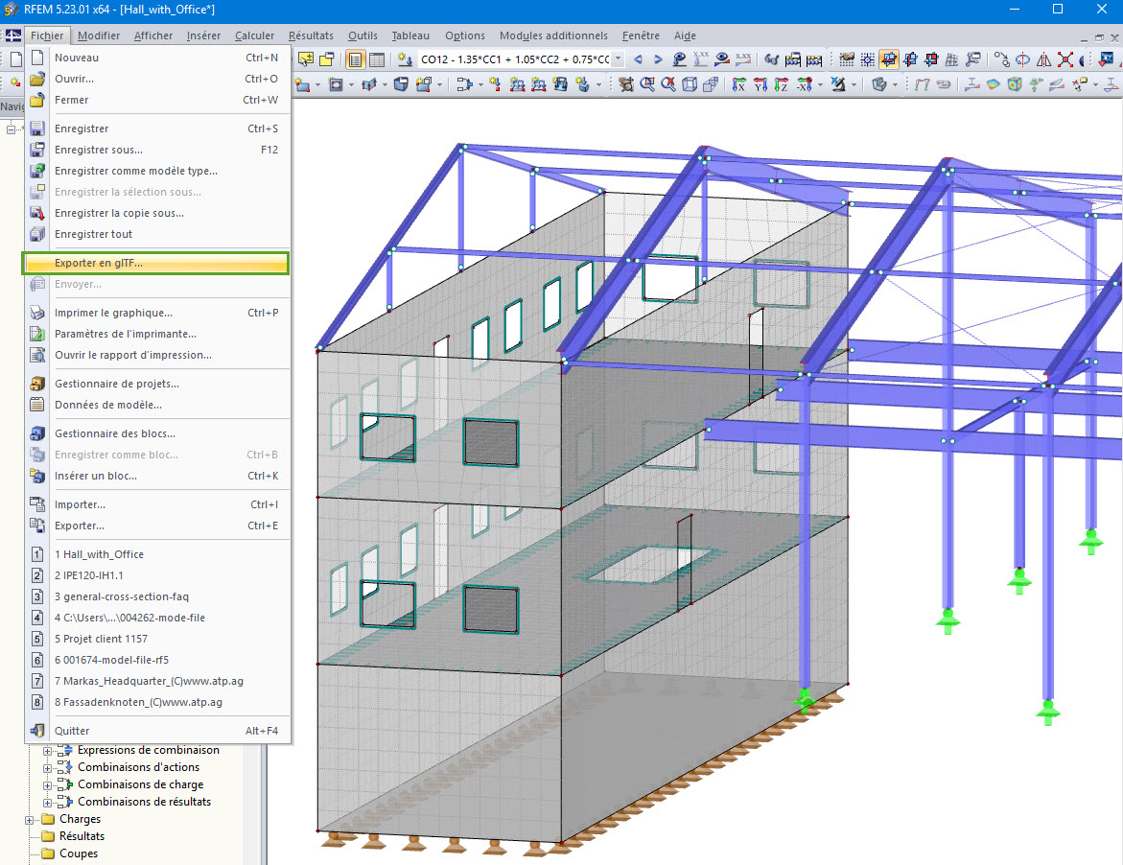This screenshot has width=1123, height=865.
Task: Show the view in X direction
Action: pos(737,86)
